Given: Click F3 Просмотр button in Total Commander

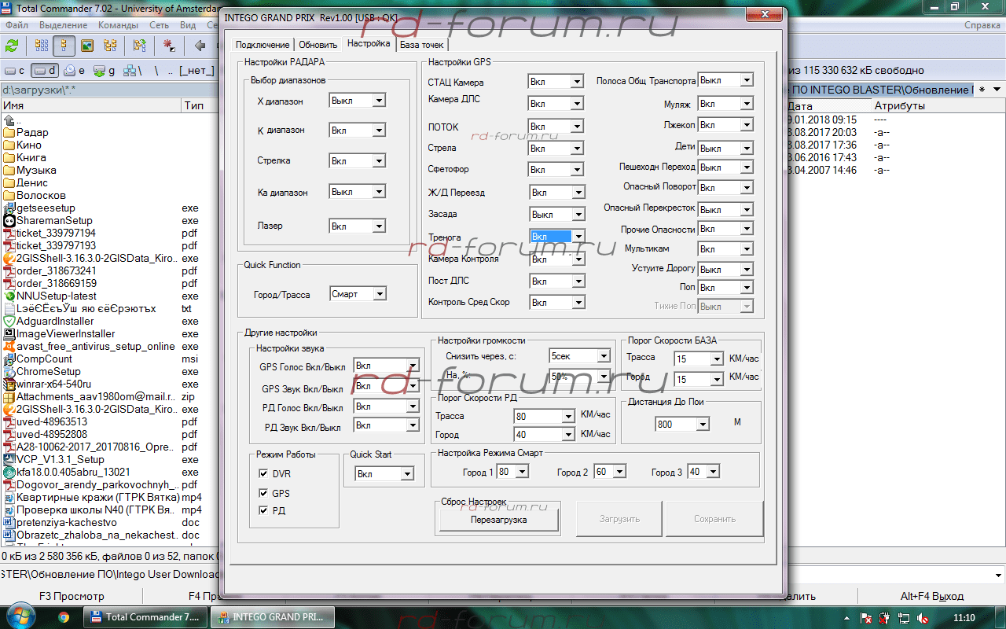Looking at the screenshot, I should (x=72, y=596).
